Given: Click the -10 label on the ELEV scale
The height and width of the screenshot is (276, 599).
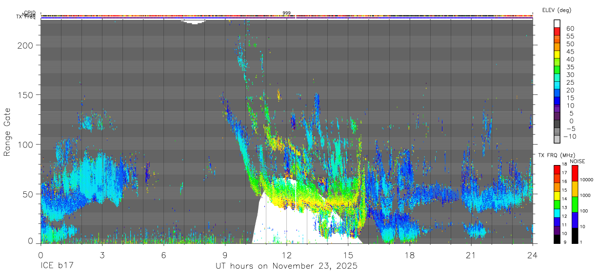Looking at the screenshot, I should (x=569, y=136).
